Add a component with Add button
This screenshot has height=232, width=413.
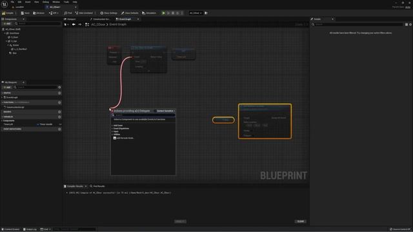[x=7, y=24]
